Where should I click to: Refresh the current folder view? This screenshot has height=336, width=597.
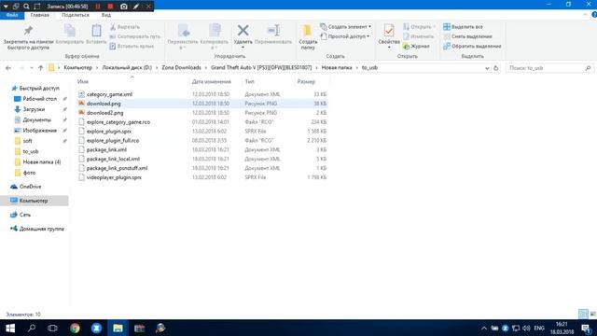(495, 68)
